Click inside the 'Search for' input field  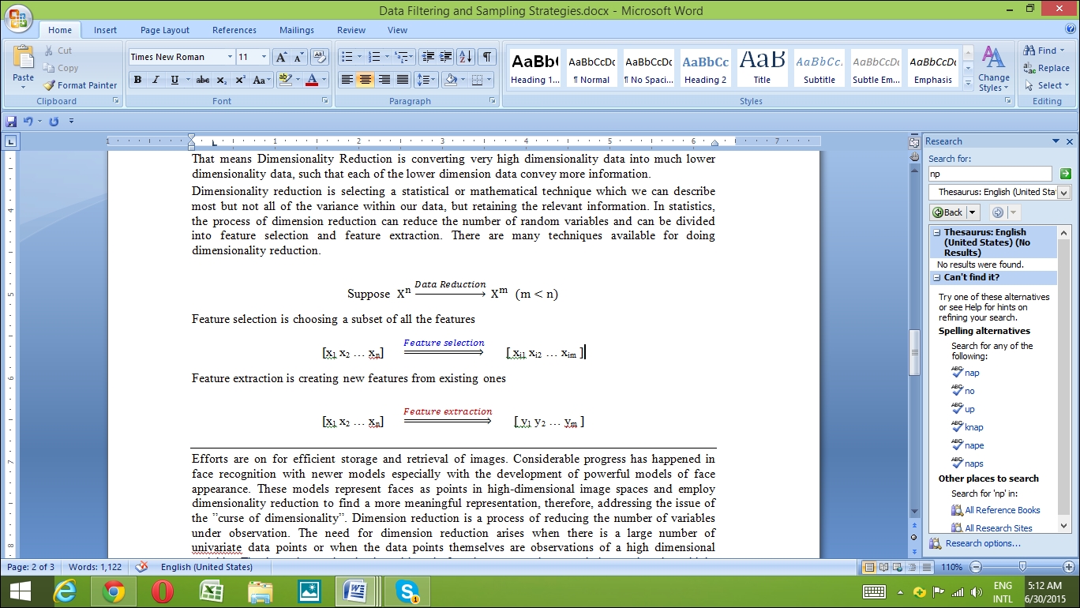989,173
